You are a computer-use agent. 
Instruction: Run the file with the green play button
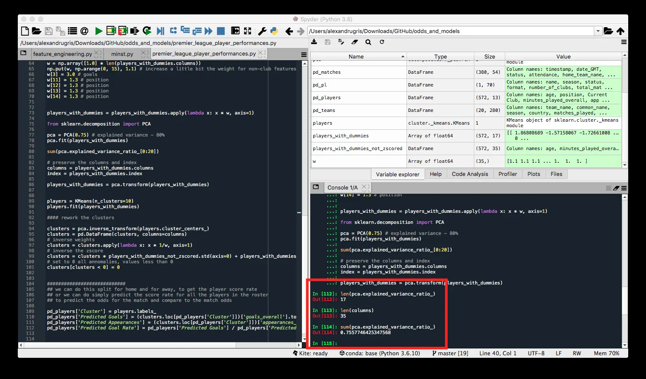[x=99, y=31]
